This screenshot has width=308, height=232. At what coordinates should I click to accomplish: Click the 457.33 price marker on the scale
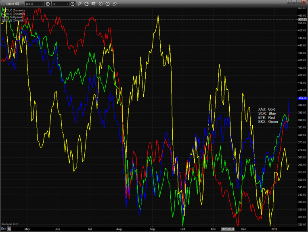302,19
